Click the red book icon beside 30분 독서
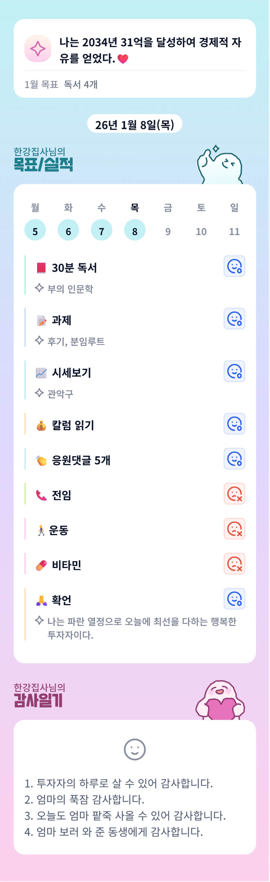Image resolution: width=270 pixels, height=882 pixels. point(41,268)
